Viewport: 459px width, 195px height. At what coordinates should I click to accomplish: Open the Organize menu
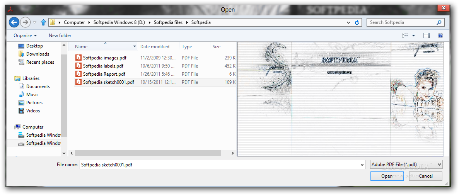(x=25, y=36)
